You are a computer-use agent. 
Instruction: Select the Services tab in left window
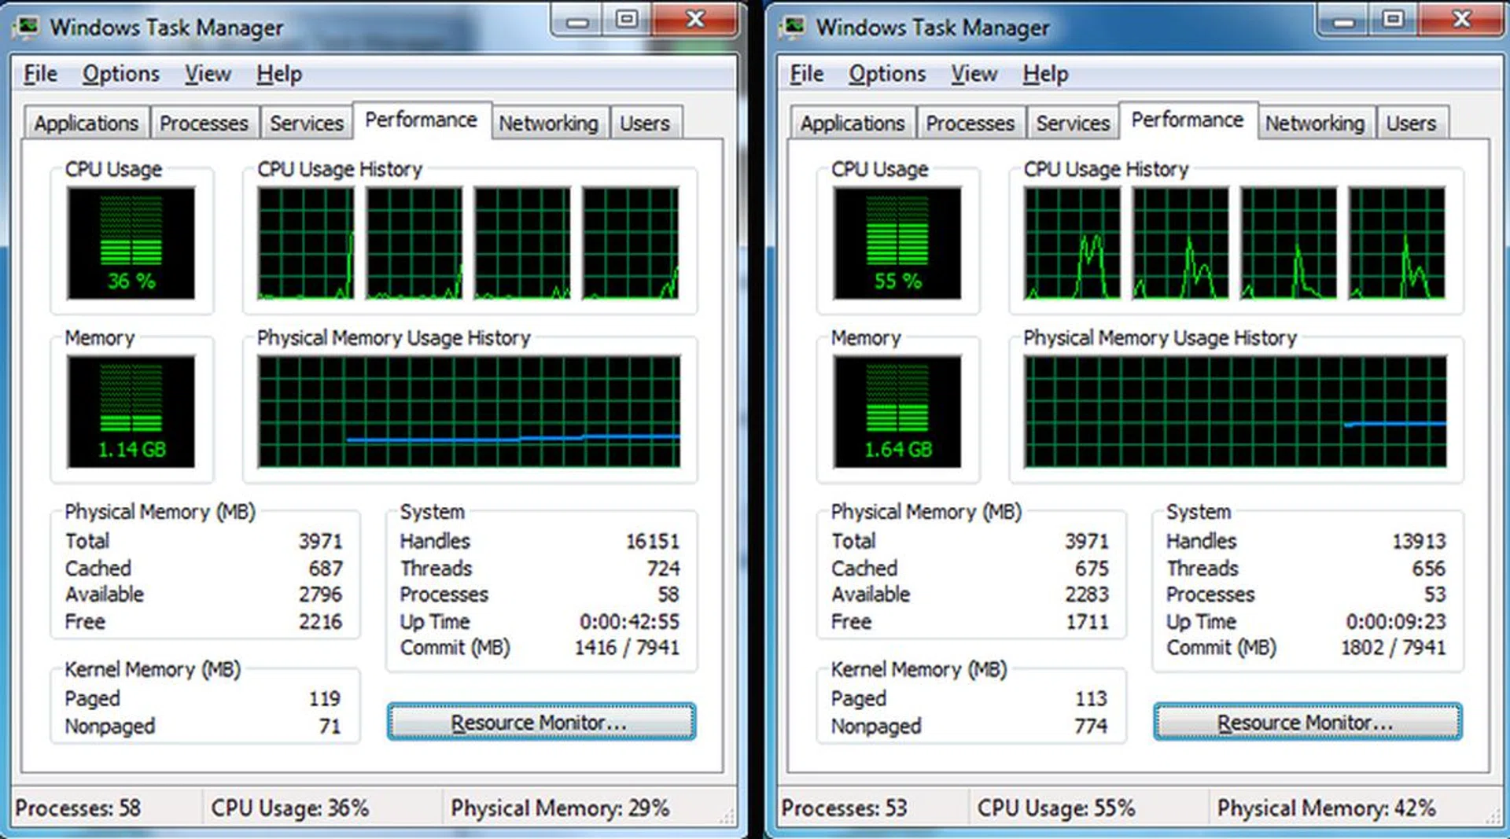tap(306, 123)
